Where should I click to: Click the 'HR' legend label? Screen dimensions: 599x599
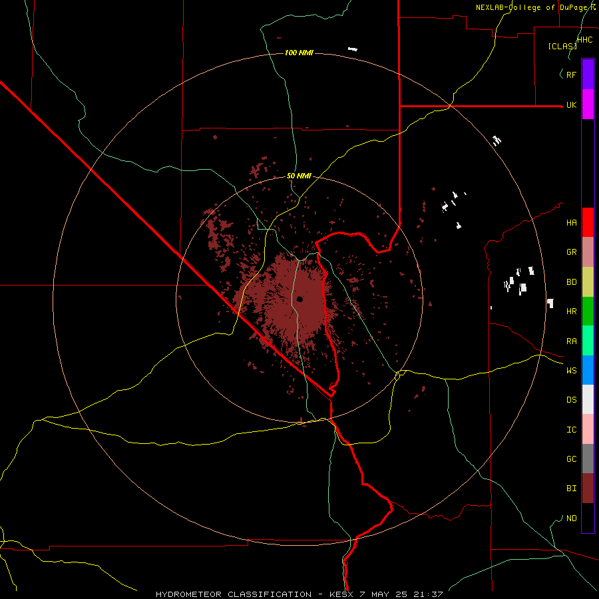click(x=571, y=311)
